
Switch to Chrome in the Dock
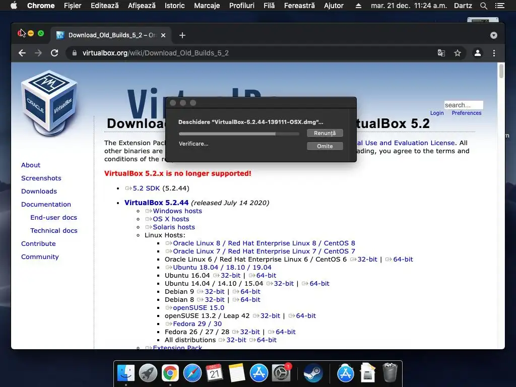click(170, 373)
